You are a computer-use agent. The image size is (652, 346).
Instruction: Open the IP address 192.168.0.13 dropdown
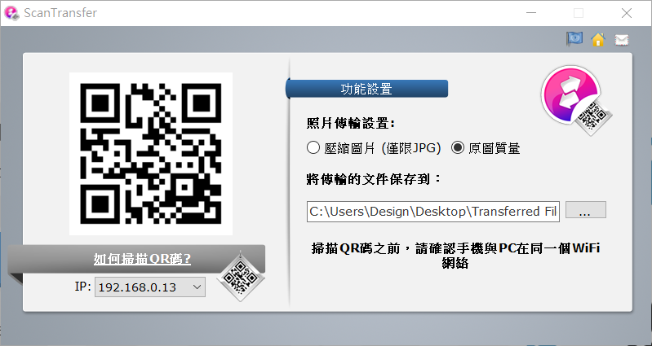coord(150,287)
